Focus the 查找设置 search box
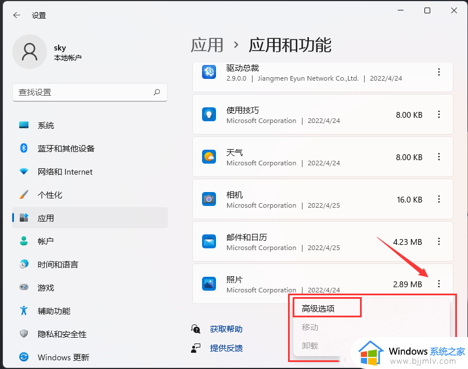The height and width of the screenshot is (369, 468). click(90, 92)
